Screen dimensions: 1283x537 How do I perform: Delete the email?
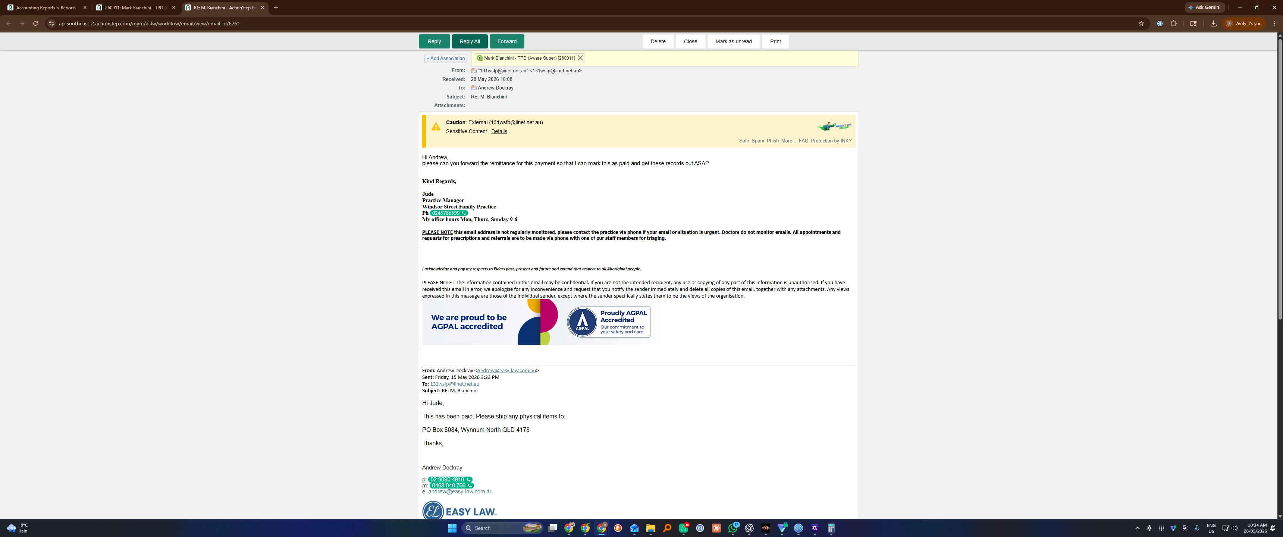pos(658,41)
